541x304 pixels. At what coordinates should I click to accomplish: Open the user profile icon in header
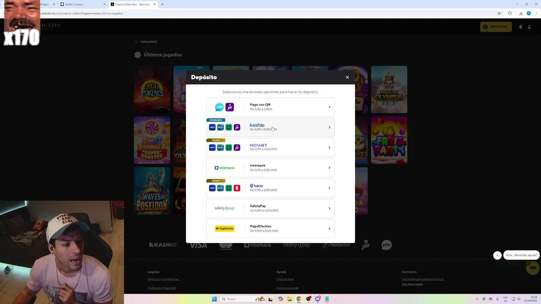(529, 27)
